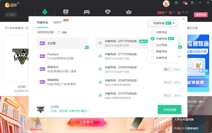
Task: Click 模式四 badge on 2546 node row
Action: [x=167, y=82]
